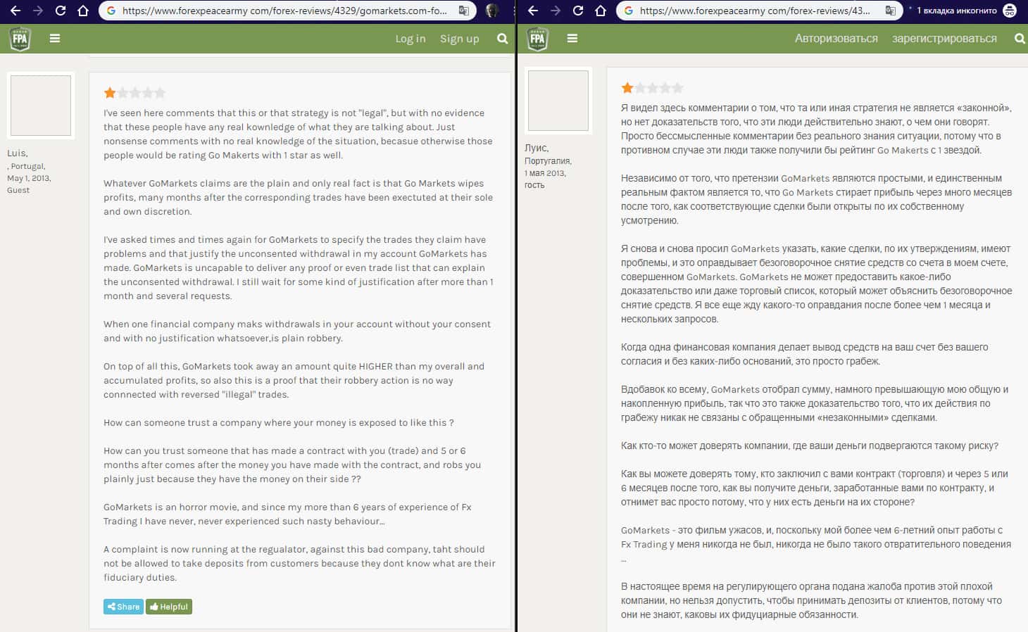Click the paragraph starting 'A complaint is now running'
The height and width of the screenshot is (632, 1028).
coord(299,564)
